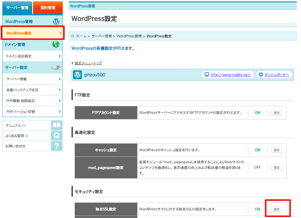Image resolution: width=301 pixels, height=218 pixels.
Task: Open the お問い合わせ link
Action: [x=15, y=146]
